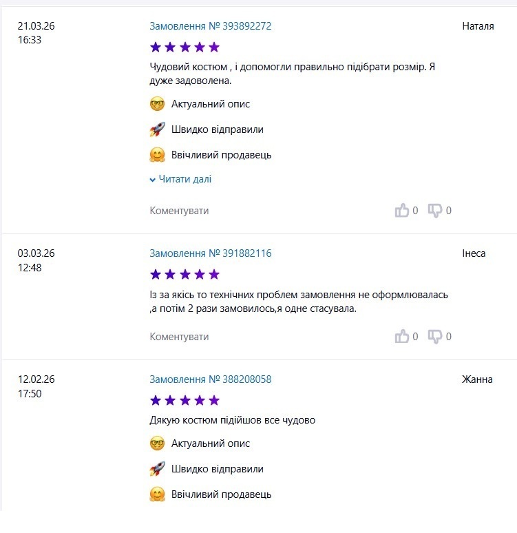Click hugging emoji beside Ввічливий продавець in Жанна's review
Screen dimensions: 517x533
[x=157, y=494]
